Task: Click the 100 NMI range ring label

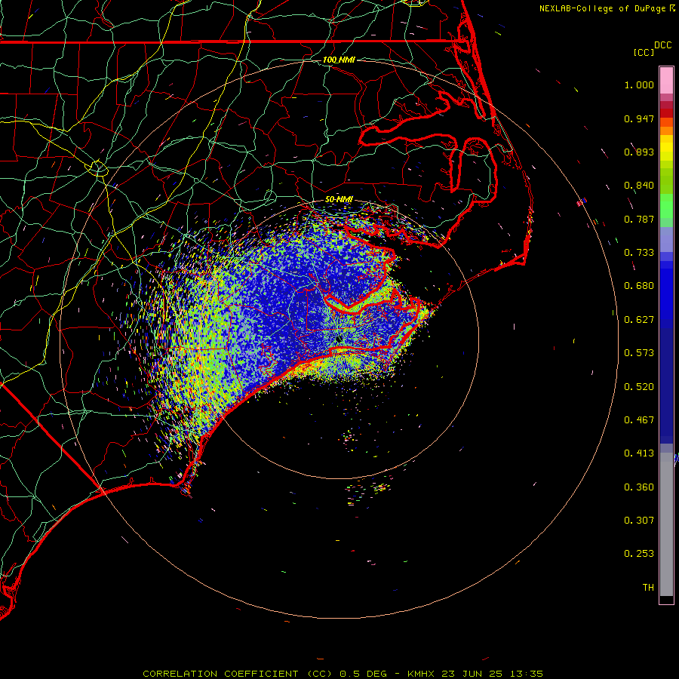Action: 339,60
